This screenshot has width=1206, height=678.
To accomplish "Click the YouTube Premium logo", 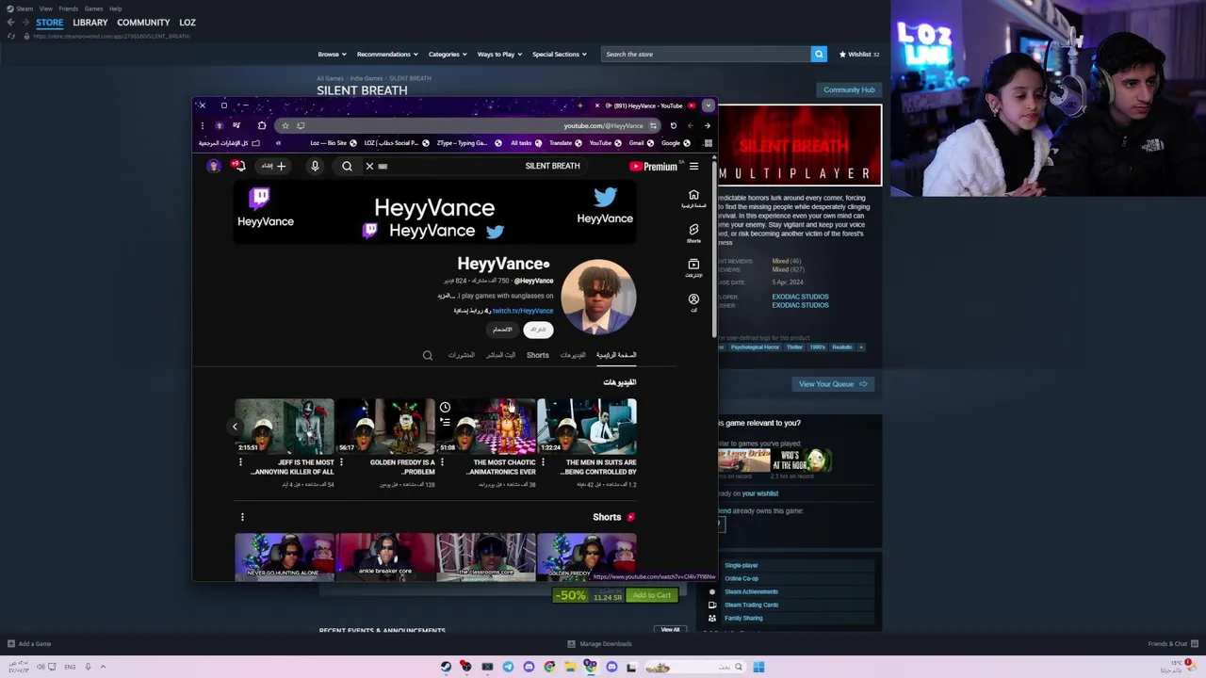I will pyautogui.click(x=654, y=167).
